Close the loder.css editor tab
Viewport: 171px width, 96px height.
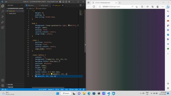coord(63,5)
